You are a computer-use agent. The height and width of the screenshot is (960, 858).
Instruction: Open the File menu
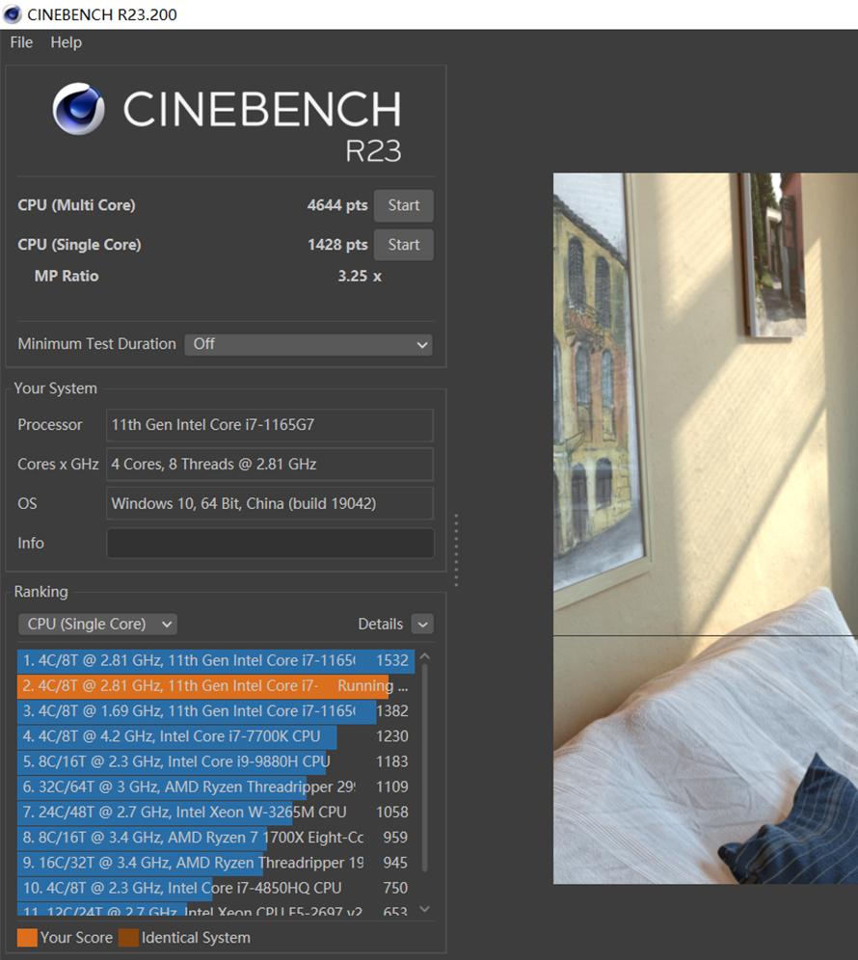pyautogui.click(x=21, y=42)
